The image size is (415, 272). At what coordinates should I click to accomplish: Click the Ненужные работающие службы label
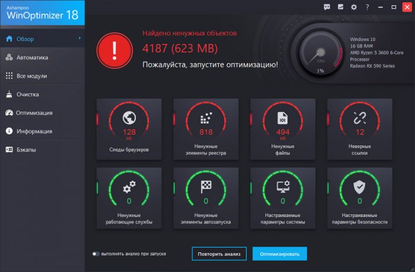click(x=129, y=219)
